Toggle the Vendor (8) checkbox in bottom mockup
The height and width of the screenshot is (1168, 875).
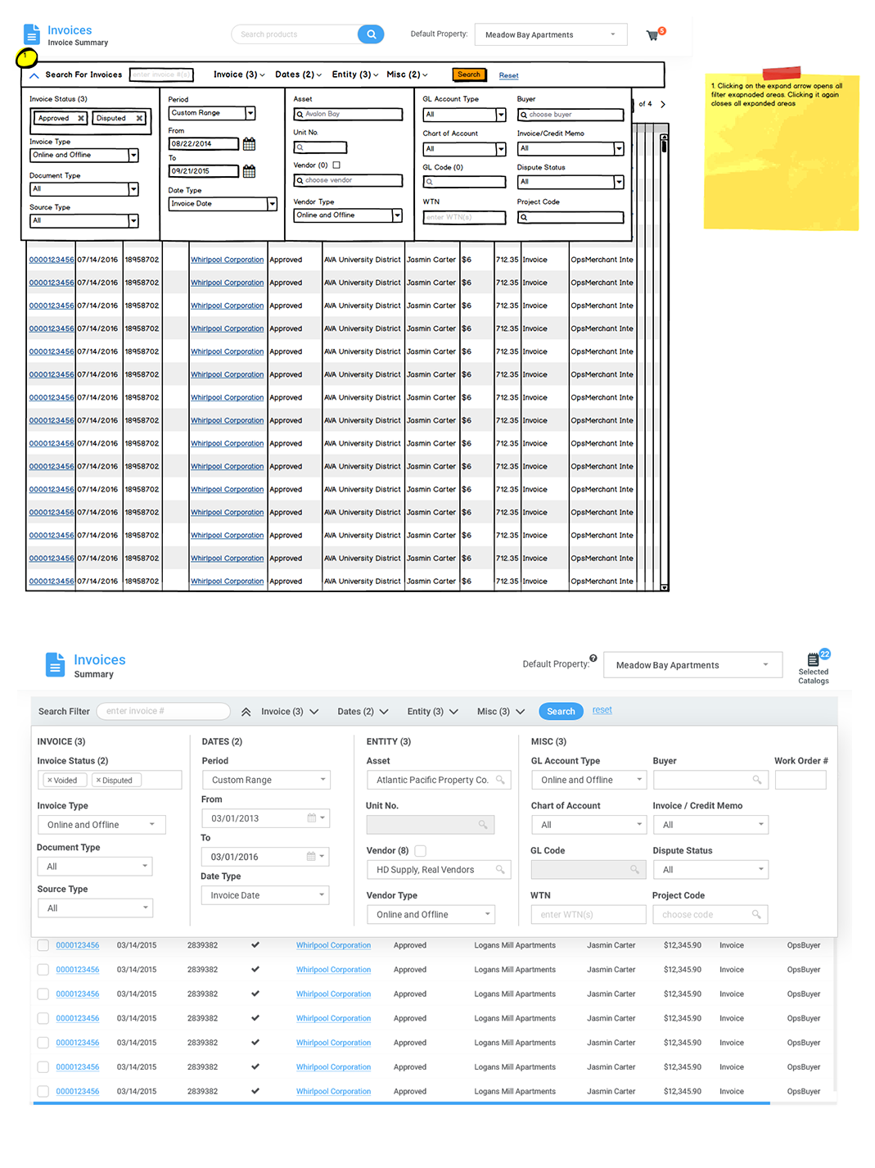(421, 851)
